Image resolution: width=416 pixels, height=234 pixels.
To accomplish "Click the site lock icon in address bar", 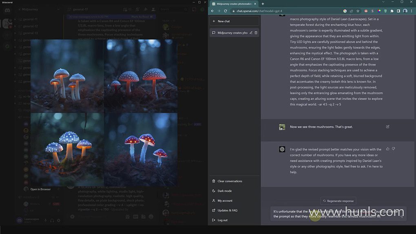I will point(233,11).
